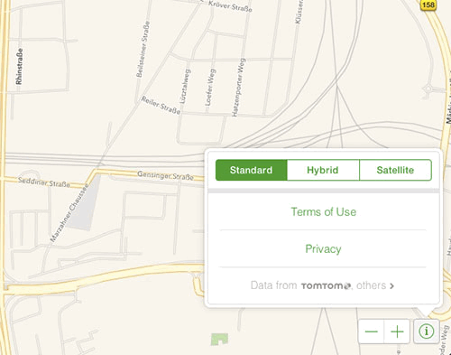Zoom out with the minus button
The image size is (451, 355).
(372, 332)
